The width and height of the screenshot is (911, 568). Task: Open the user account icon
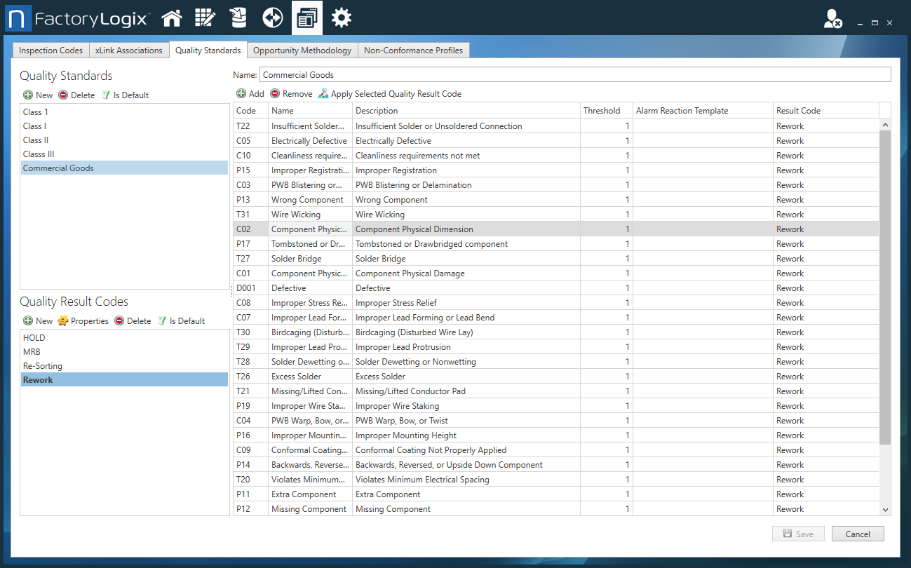[832, 19]
